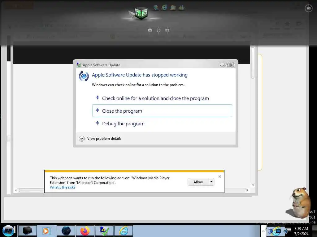Click the media center cube icon at top
317x237 pixels.
pos(141,13)
